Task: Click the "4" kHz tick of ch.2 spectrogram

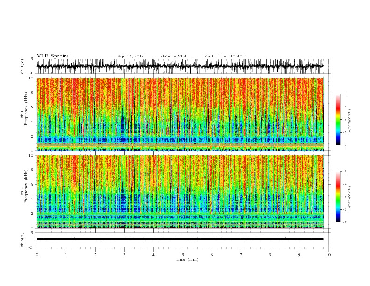Action: click(33, 199)
